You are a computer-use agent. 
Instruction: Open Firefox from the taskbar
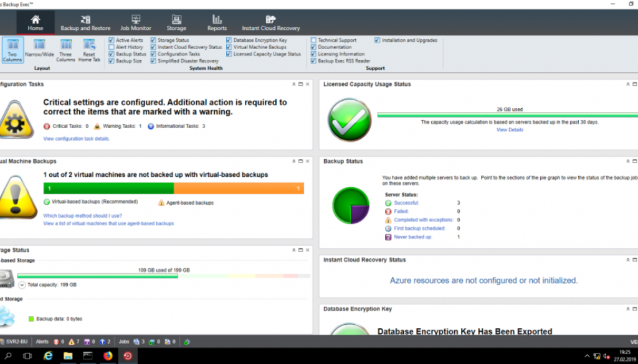click(108, 356)
